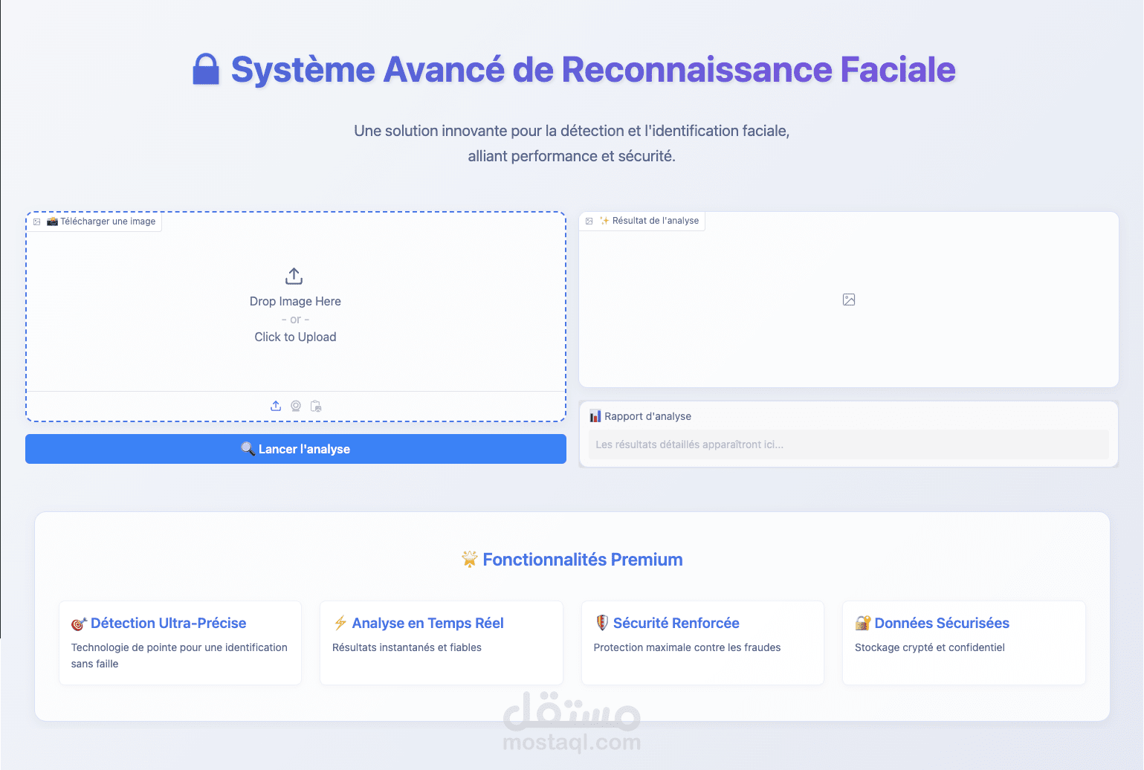Click the bar chart icon beside Rapport d'analyse

click(x=596, y=415)
